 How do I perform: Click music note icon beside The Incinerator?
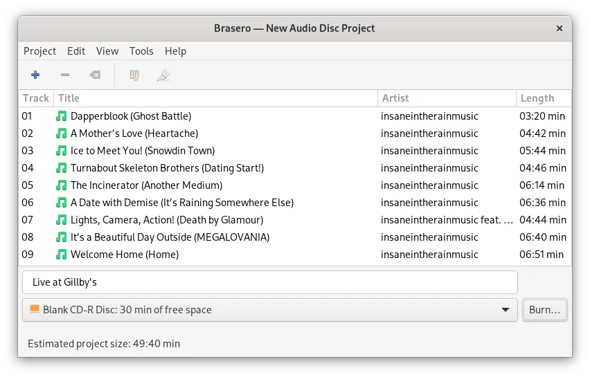click(62, 185)
